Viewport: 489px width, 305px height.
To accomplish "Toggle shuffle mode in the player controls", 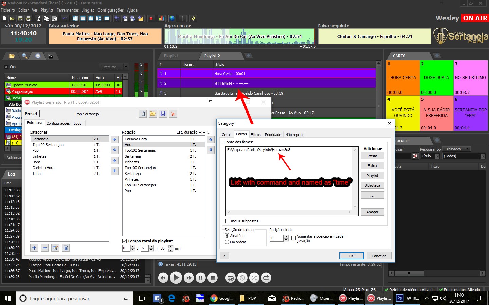I will tap(254, 278).
